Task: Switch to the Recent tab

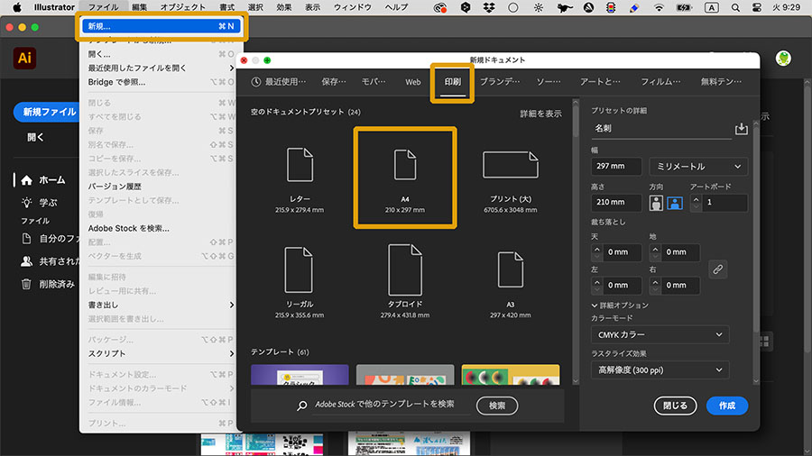Action: pos(279,82)
